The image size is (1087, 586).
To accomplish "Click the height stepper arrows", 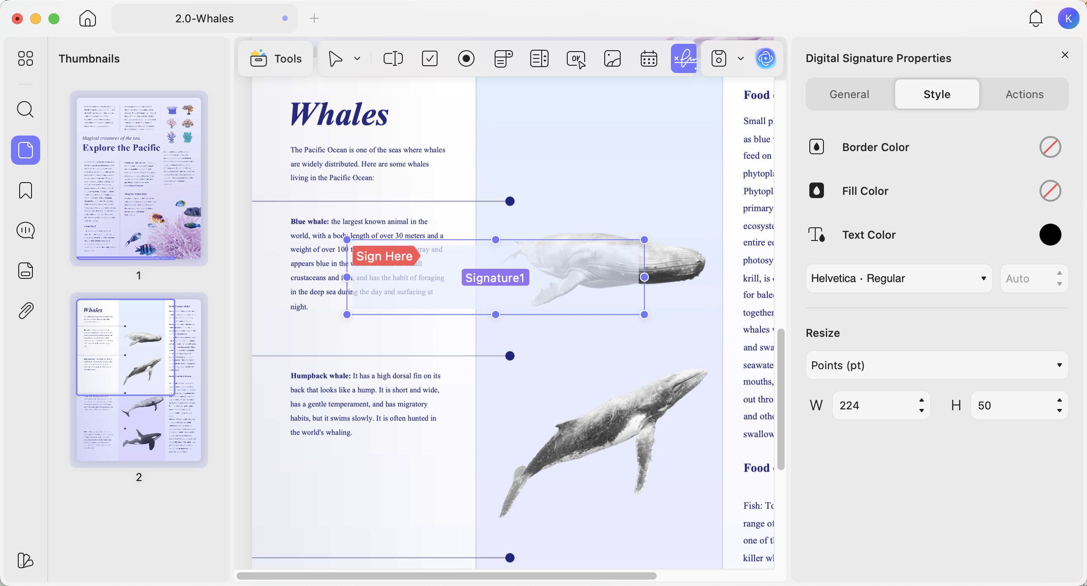I will click(1060, 405).
